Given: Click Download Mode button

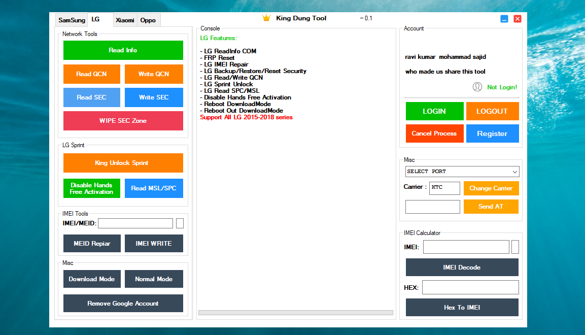Looking at the screenshot, I should [92, 279].
